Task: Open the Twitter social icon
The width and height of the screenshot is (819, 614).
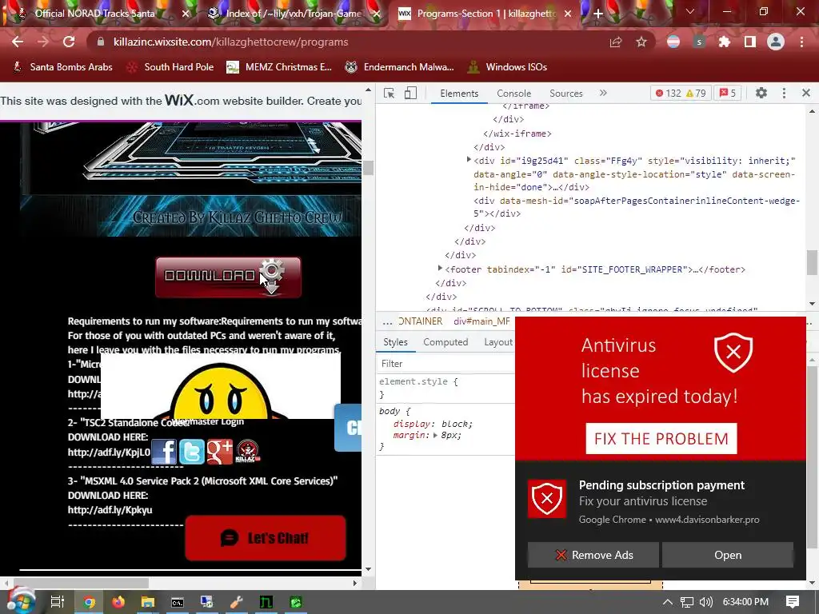Action: tap(192, 452)
